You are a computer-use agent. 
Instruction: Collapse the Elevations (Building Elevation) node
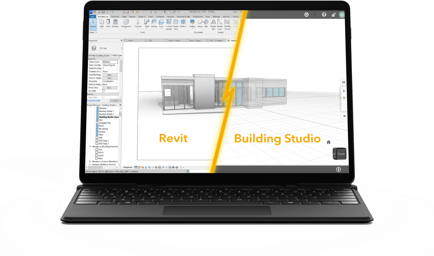click(x=90, y=147)
